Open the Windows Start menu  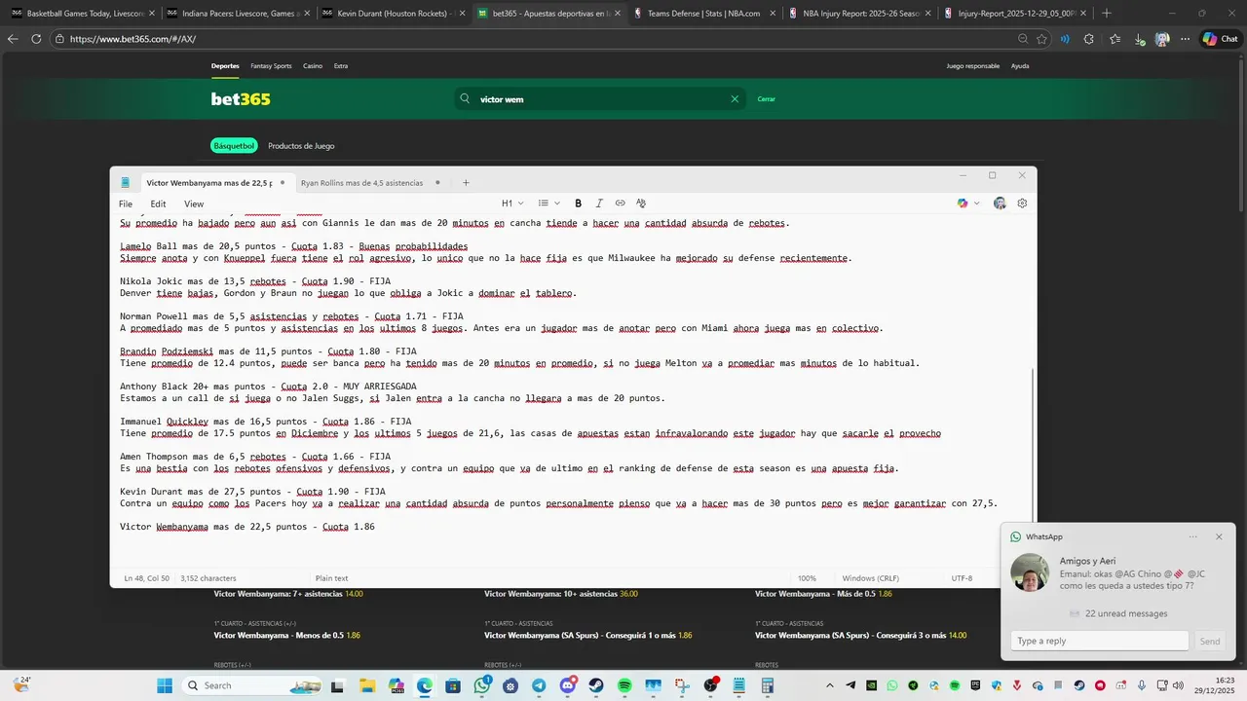point(165,685)
